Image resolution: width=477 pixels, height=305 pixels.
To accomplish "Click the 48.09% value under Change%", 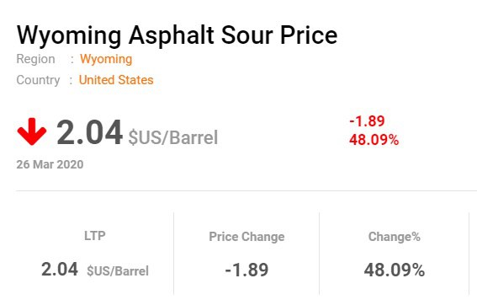I will click(x=395, y=270).
